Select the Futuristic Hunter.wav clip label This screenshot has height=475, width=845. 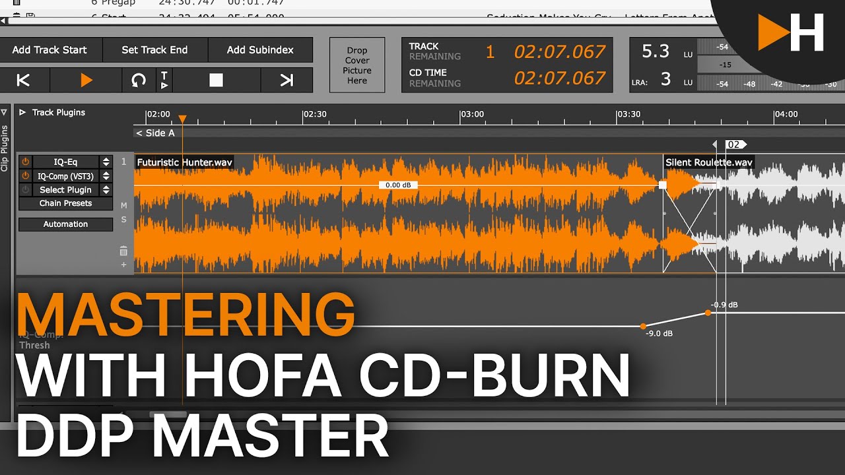185,162
